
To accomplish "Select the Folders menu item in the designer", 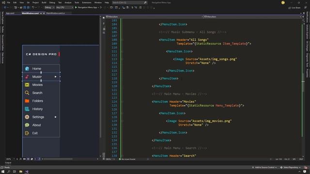I will (x=41, y=101).
